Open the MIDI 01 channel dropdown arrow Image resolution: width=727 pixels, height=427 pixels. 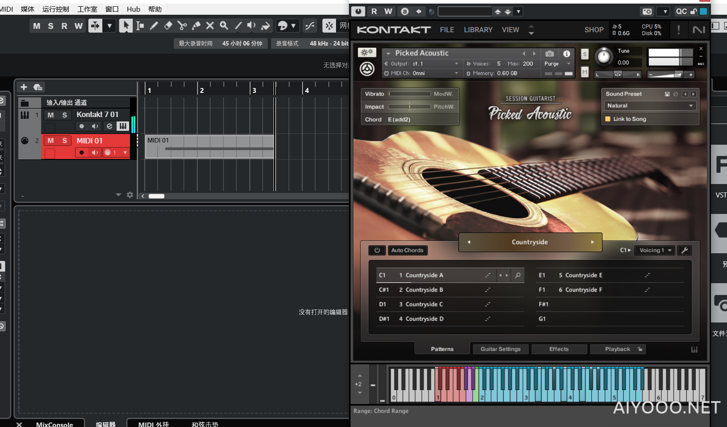(x=125, y=153)
